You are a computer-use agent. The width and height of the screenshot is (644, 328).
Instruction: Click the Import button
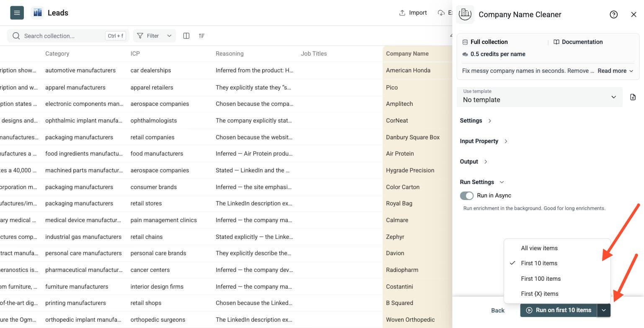(413, 13)
